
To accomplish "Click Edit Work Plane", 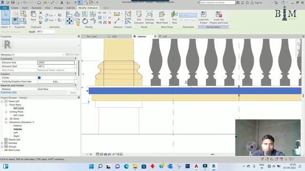I will tap(162, 18).
